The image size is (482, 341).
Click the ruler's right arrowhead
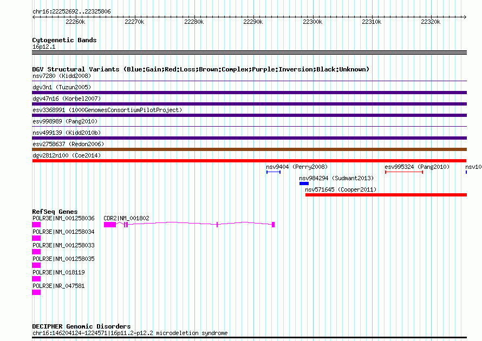pyautogui.click(x=465, y=17)
